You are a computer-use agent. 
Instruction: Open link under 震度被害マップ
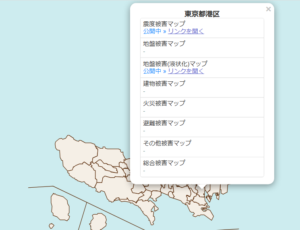186,31
